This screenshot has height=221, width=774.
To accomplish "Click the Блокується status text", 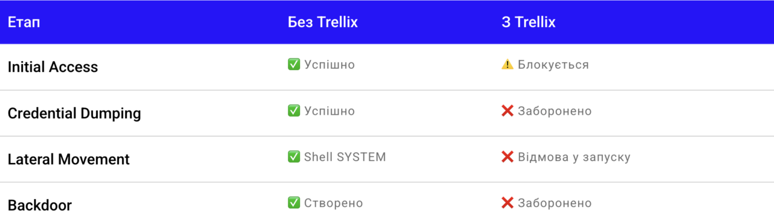I will pos(553,65).
